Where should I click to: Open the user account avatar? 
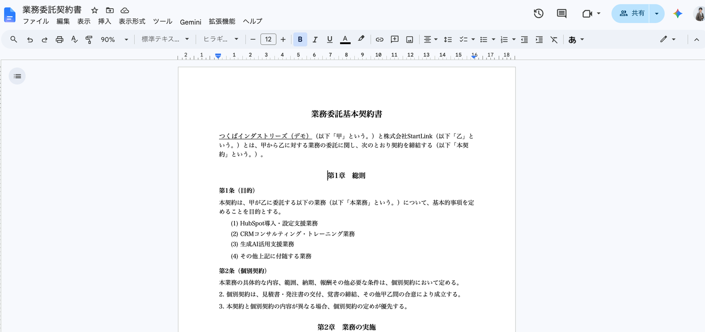point(699,14)
